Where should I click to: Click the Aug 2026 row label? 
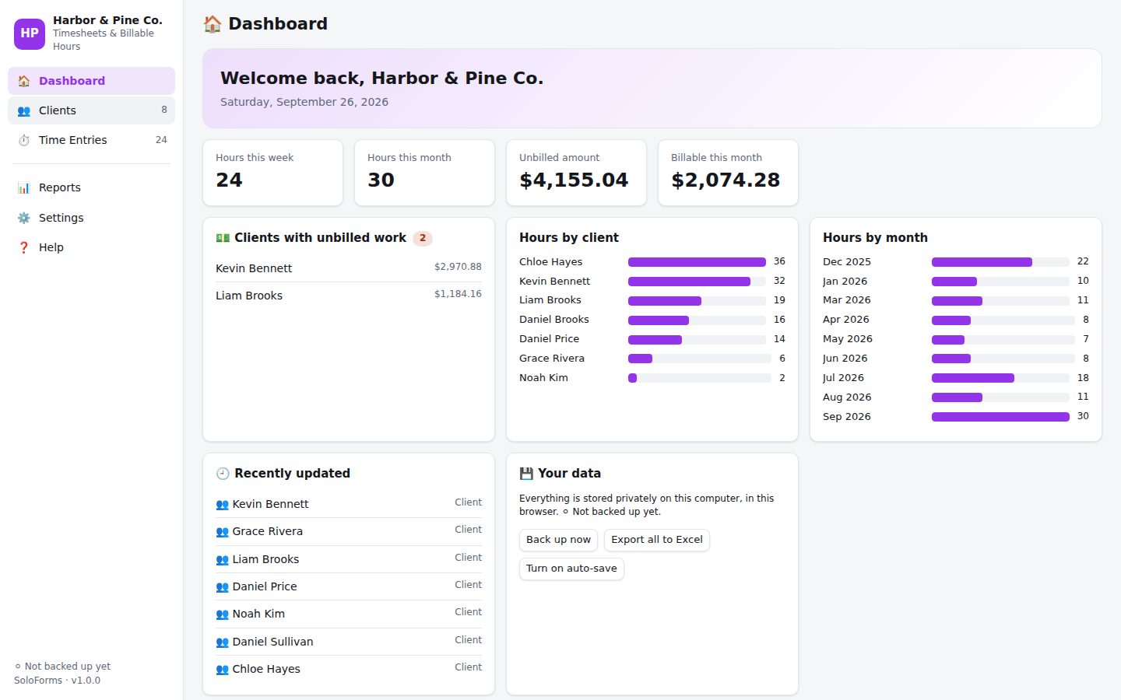pos(847,397)
